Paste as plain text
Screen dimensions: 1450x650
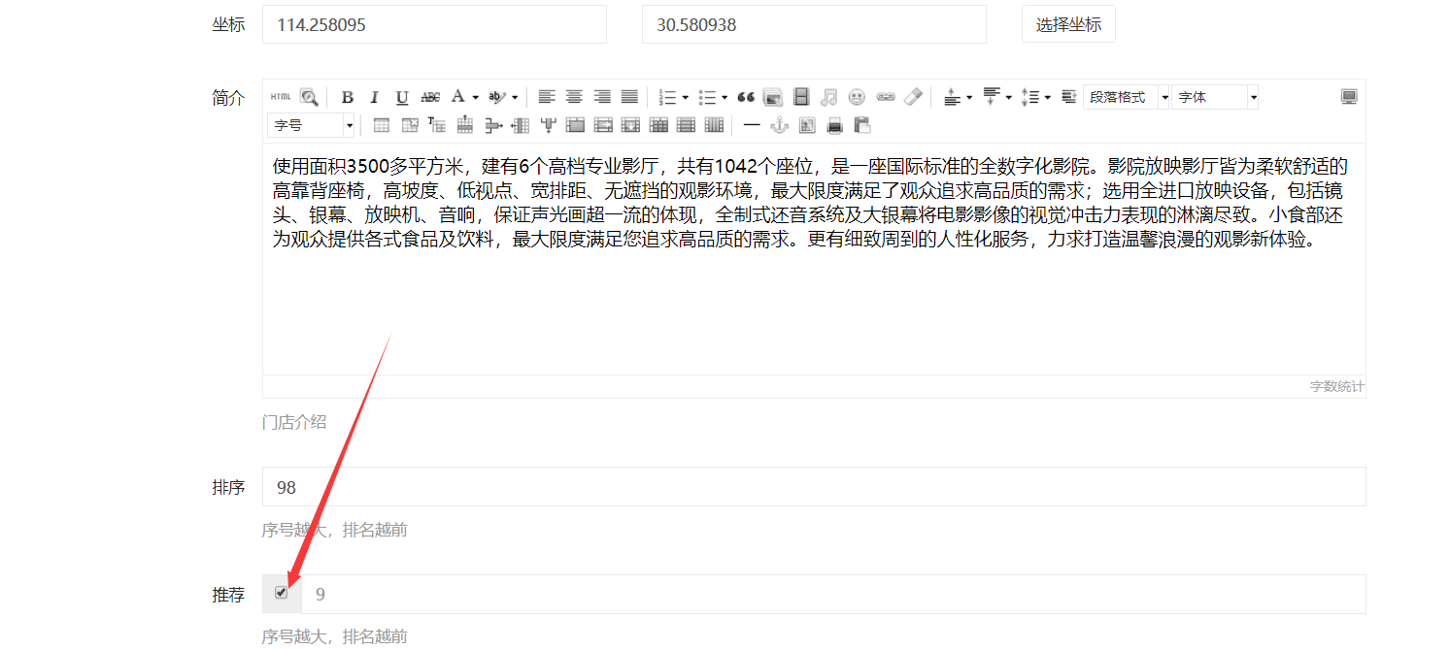[862, 125]
